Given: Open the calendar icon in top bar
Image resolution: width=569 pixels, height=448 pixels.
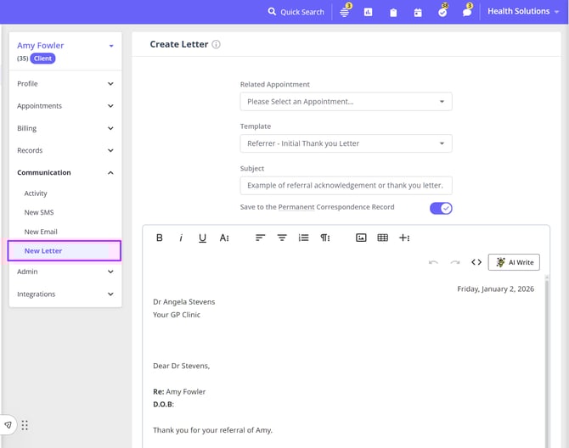Looking at the screenshot, I should [x=418, y=12].
